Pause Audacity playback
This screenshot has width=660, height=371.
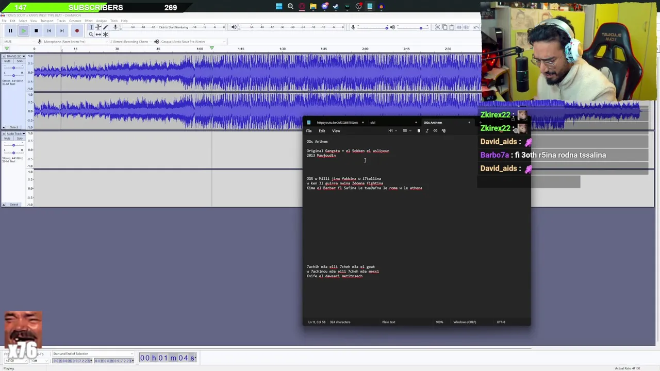10,31
